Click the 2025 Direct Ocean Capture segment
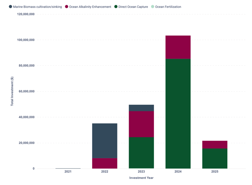 (215, 159)
